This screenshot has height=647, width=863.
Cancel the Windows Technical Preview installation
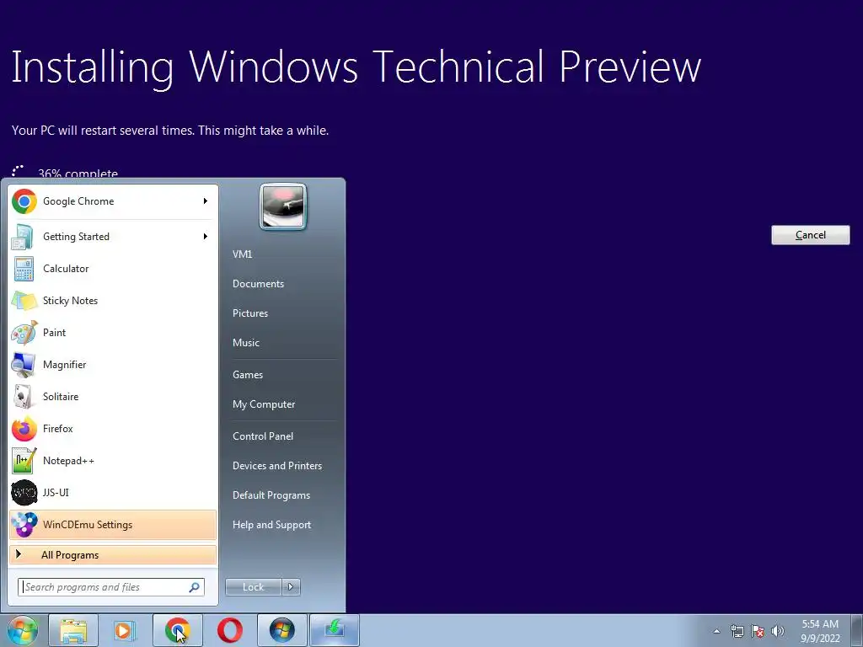(810, 235)
